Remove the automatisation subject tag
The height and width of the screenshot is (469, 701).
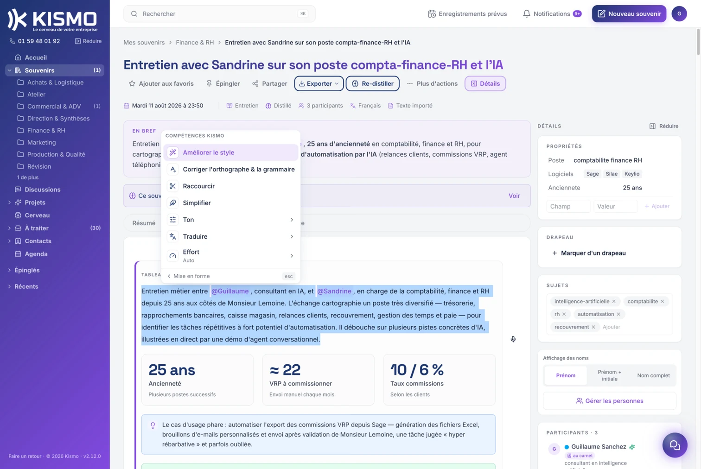[x=618, y=314]
